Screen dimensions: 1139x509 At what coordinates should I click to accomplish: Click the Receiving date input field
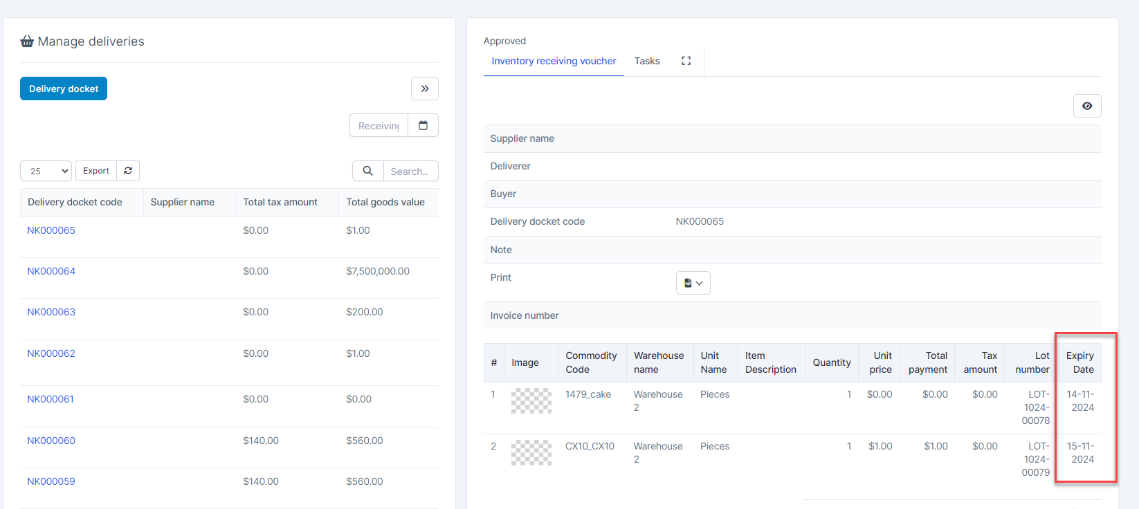tap(379, 125)
